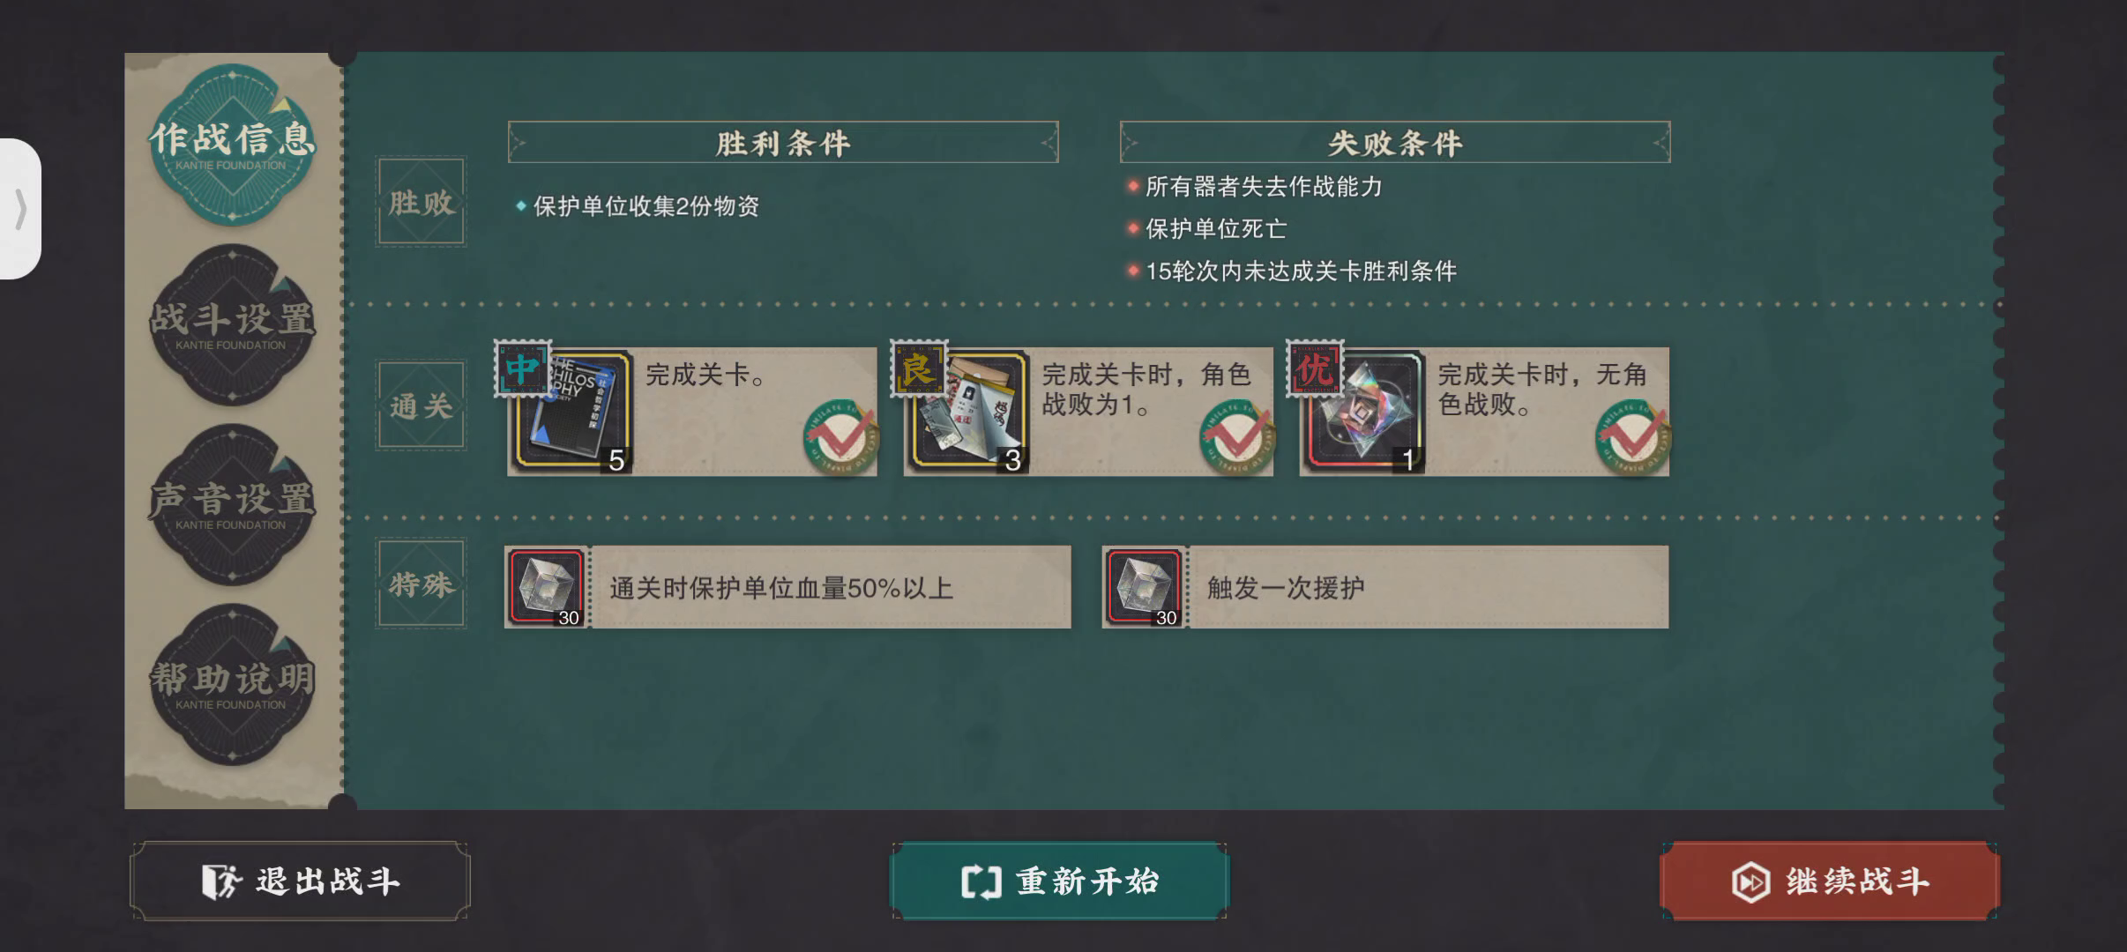The image size is (2127, 952).
Task: Click 重新开始 restart button
Action: [1059, 881]
